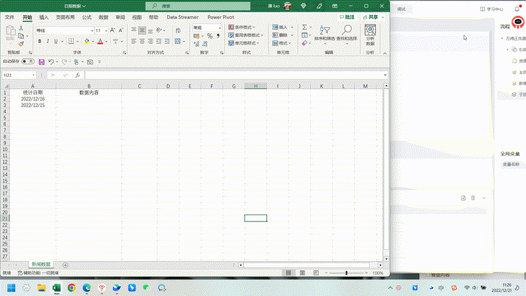Click the zoom slider in status bar
The height and width of the screenshot is (296, 526).
click(x=346, y=273)
